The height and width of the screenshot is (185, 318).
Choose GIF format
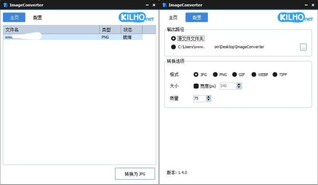click(234, 75)
